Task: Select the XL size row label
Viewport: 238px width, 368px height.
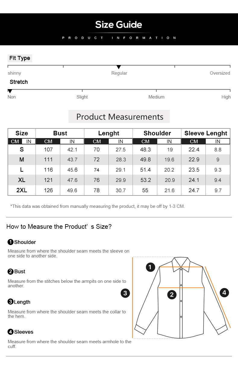Action: click(x=22, y=180)
